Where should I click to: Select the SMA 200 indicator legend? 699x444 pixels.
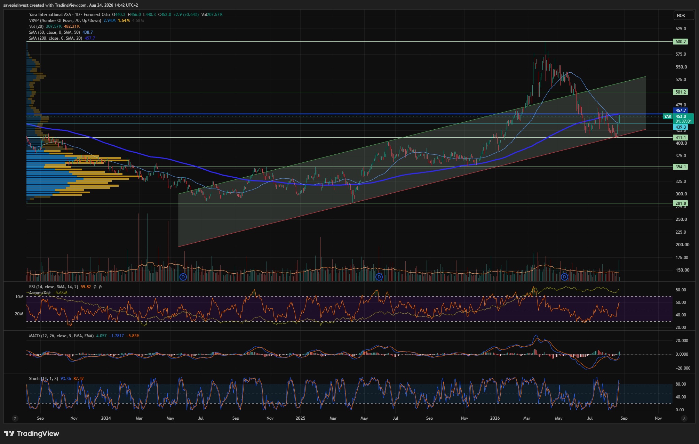pos(56,38)
